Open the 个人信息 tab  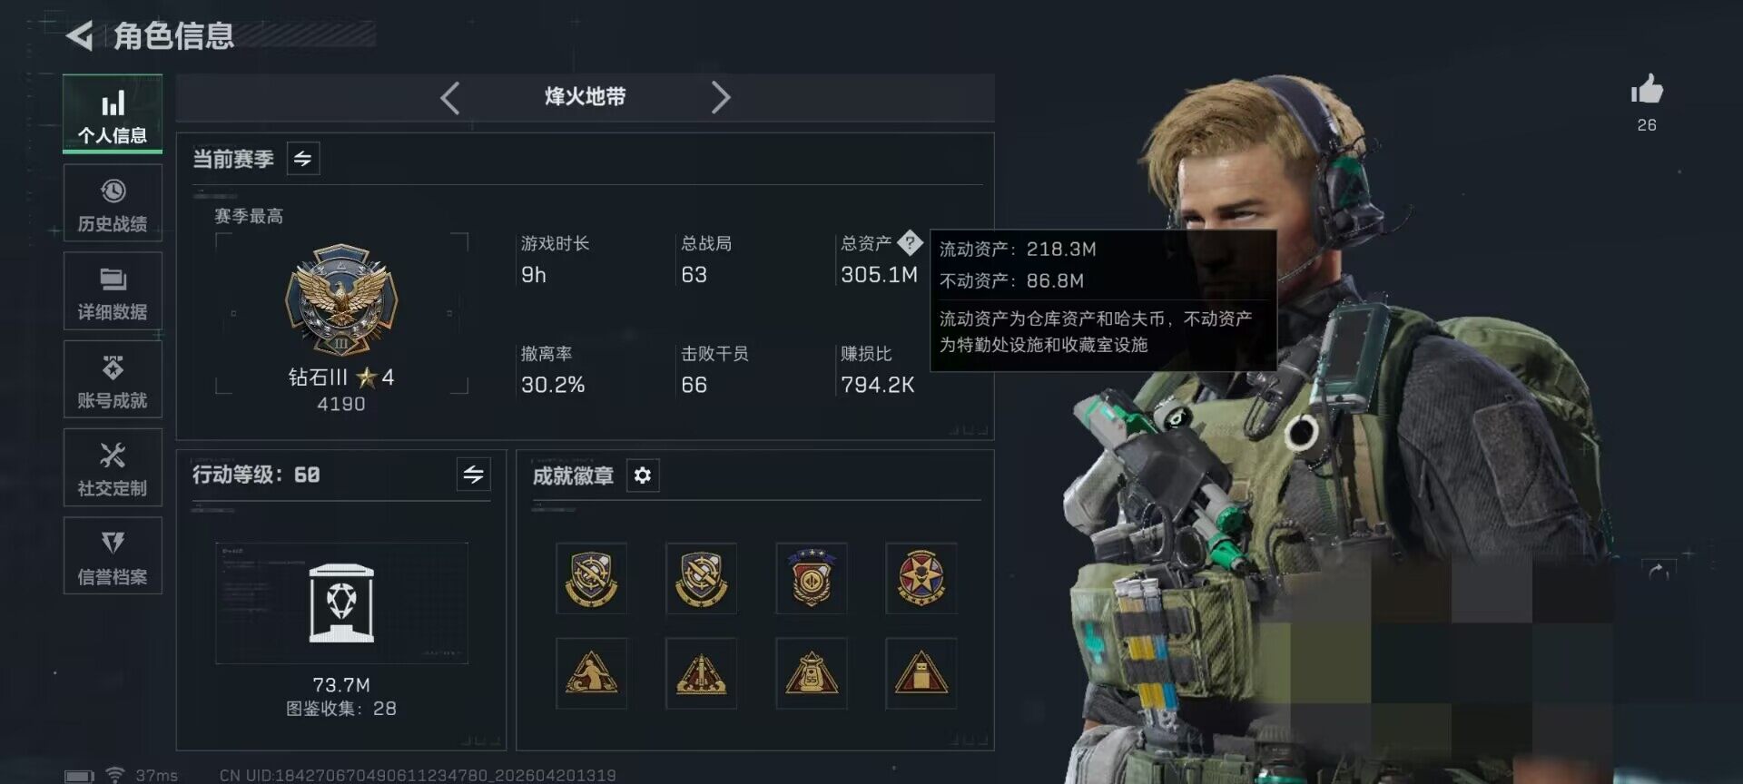(x=113, y=113)
